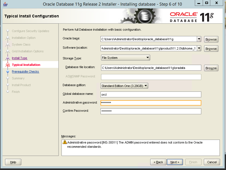The width and height of the screenshot is (226, 170).
Task: Close the installer window
Action: click(x=216, y=3)
